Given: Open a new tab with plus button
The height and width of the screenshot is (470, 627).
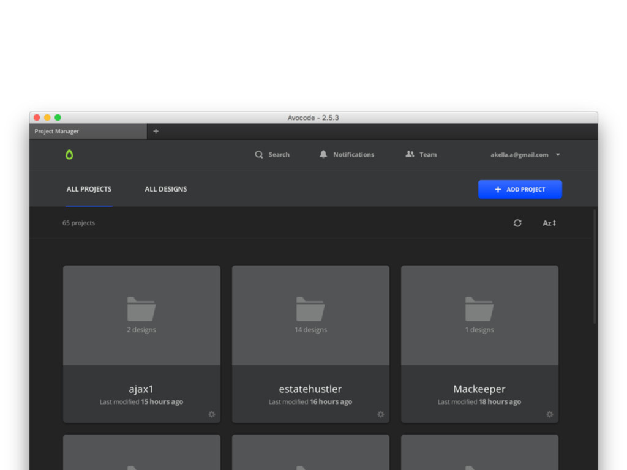Looking at the screenshot, I should pyautogui.click(x=156, y=132).
